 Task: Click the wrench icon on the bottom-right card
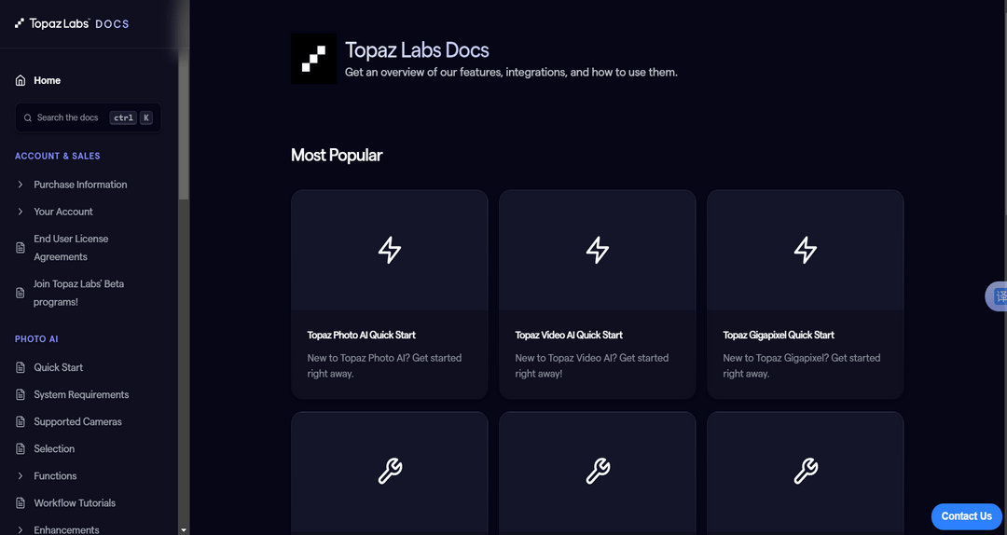tap(806, 472)
